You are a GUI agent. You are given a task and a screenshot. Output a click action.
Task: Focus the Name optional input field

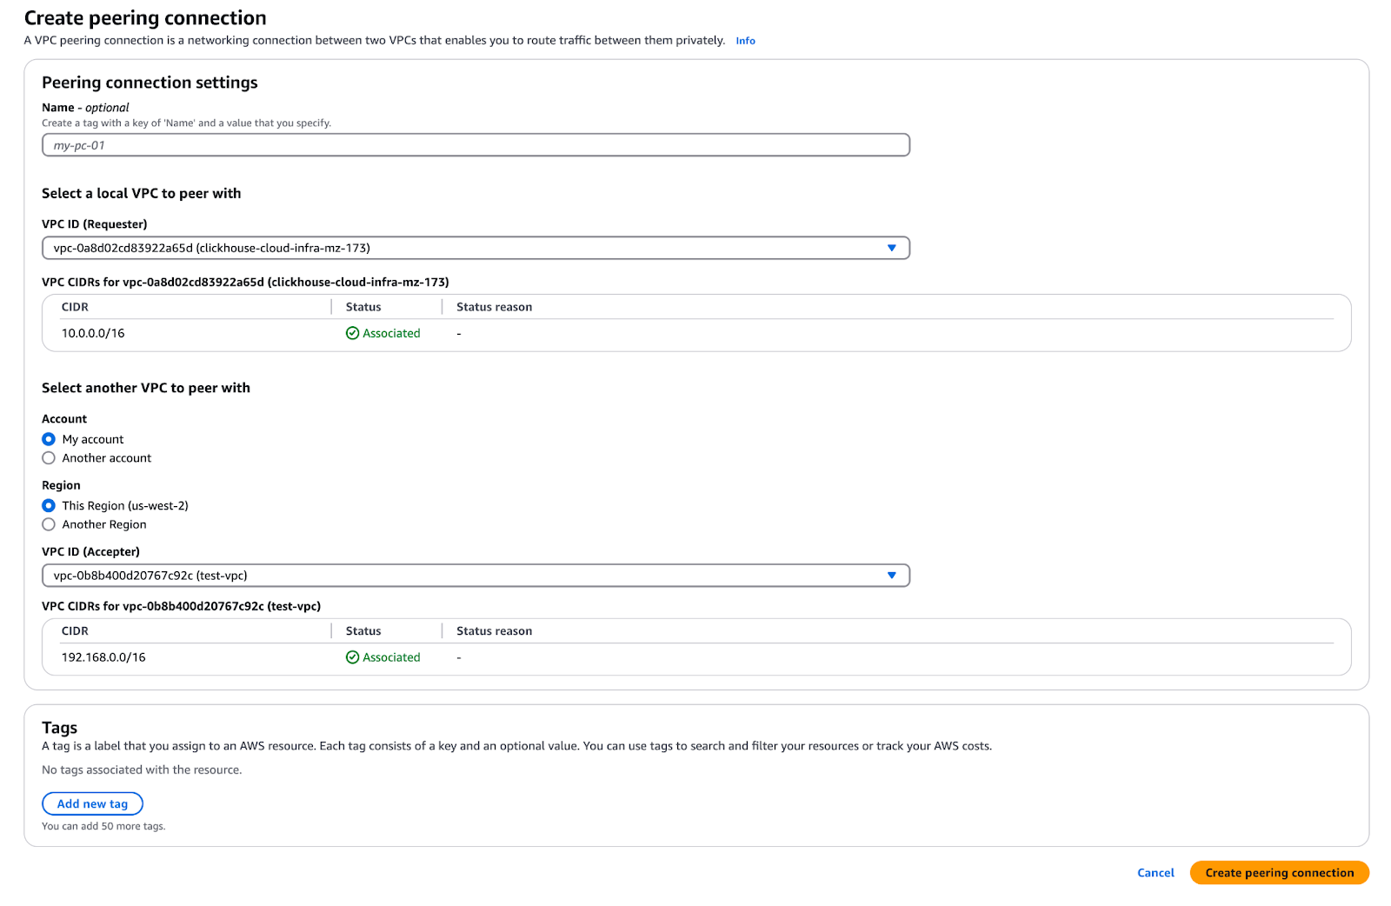(x=475, y=145)
